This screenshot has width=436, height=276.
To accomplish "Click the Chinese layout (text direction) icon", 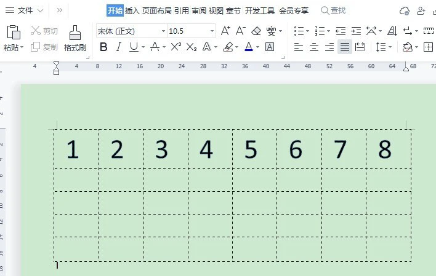I will tap(371, 31).
